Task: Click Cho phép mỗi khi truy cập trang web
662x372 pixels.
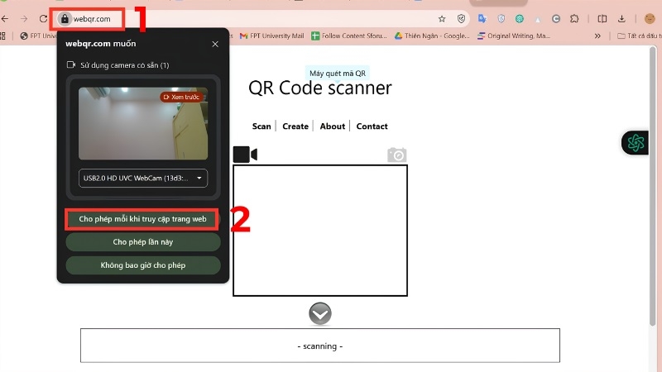Action: [142, 219]
